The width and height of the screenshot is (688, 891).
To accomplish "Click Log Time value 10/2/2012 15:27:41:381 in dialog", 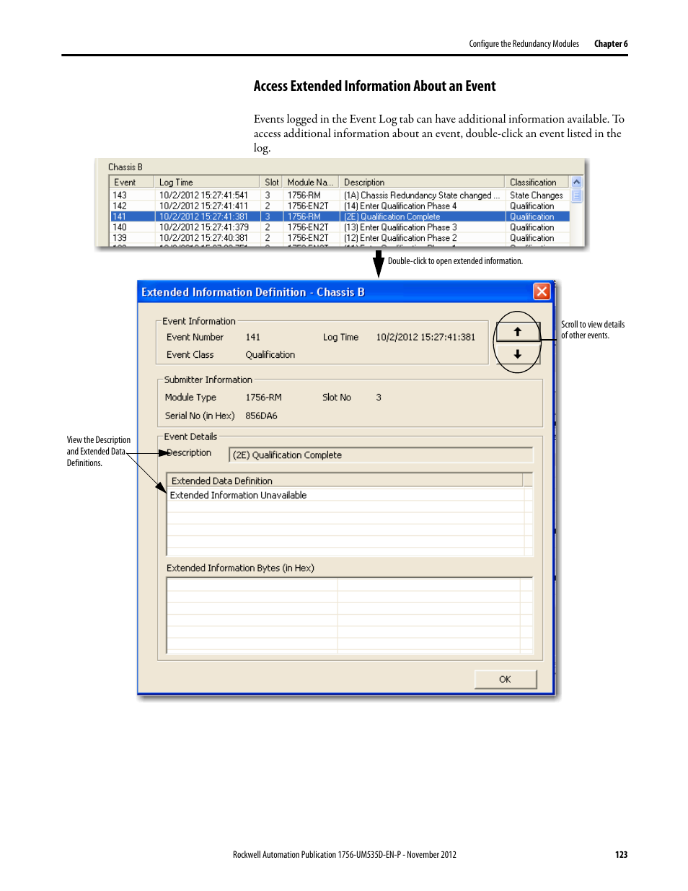I will (x=425, y=338).
